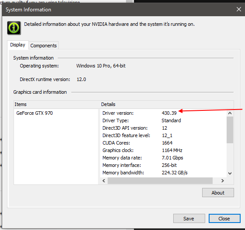Click the Driver Type row showing Standard
Viewport: 245px width, 230px height.
[163, 120]
